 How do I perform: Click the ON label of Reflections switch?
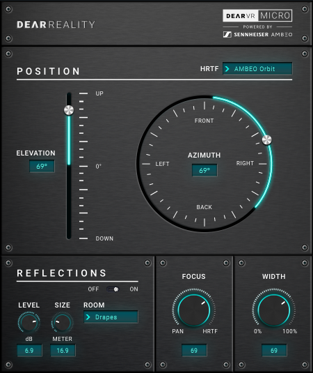point(134,289)
